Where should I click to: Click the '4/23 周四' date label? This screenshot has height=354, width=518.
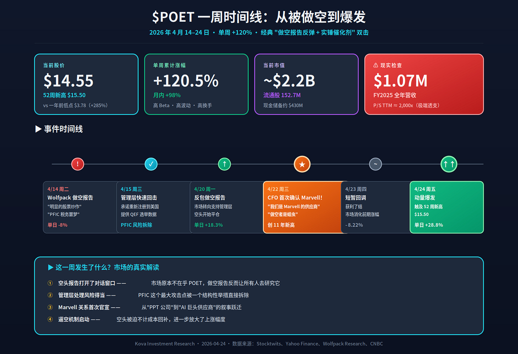tap(356, 189)
